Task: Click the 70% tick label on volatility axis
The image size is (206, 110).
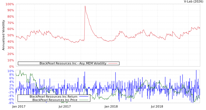Action: (10, 23)
